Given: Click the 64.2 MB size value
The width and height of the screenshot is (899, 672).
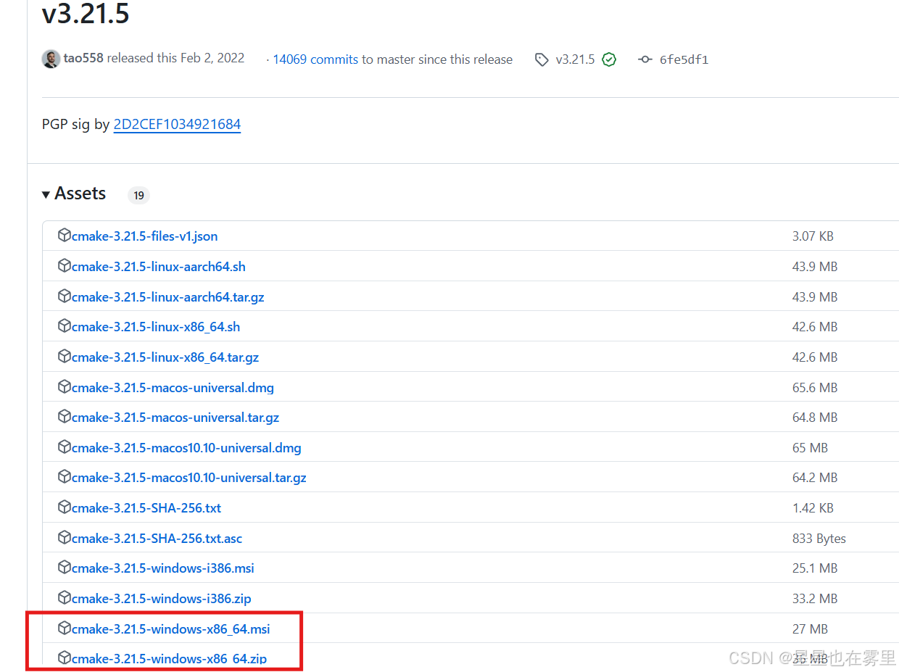Looking at the screenshot, I should (815, 478).
